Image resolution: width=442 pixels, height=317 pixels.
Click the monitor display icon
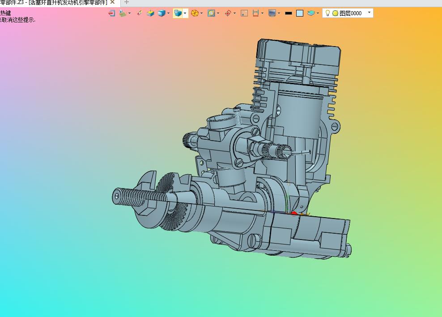click(x=272, y=13)
